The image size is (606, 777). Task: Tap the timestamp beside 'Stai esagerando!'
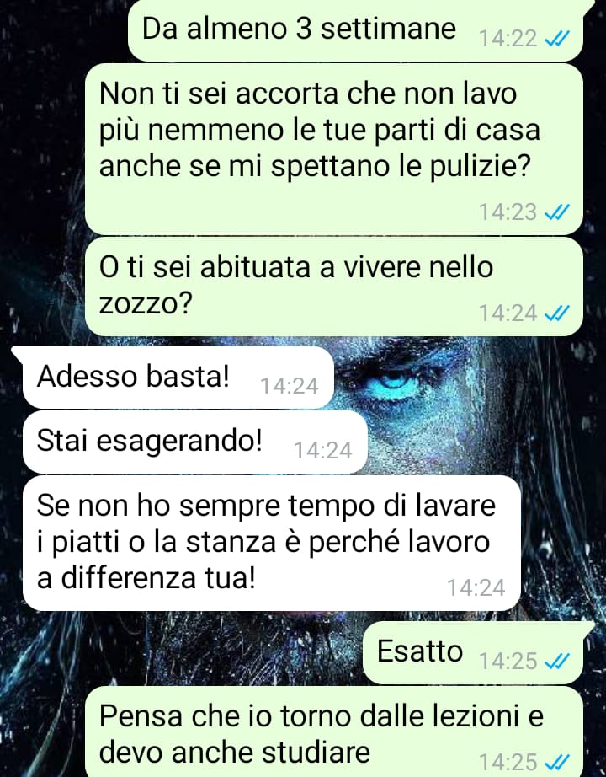tap(323, 451)
